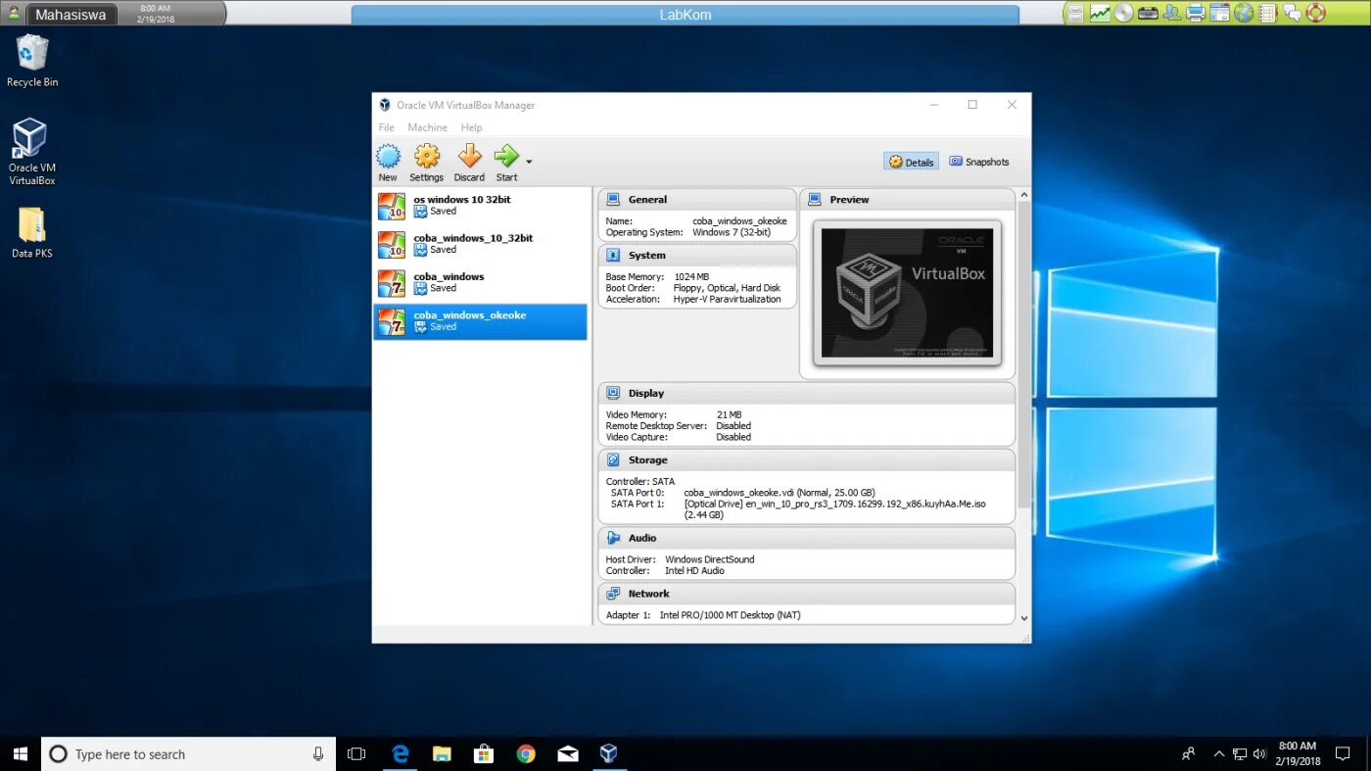The height and width of the screenshot is (771, 1371).
Task: Click the globe icon in green toolbar
Action: [1244, 14]
